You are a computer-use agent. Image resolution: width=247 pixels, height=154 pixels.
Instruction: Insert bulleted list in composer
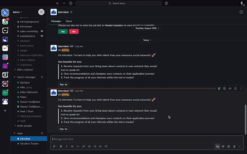point(95,146)
